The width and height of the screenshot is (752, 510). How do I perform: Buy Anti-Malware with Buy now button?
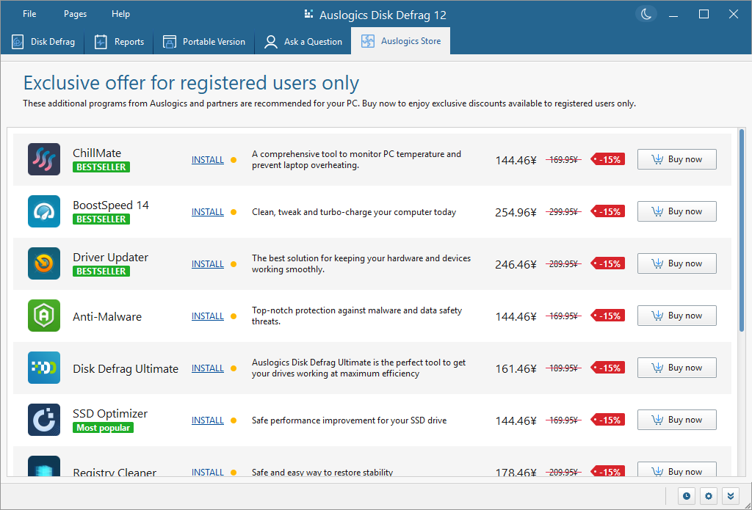point(676,316)
